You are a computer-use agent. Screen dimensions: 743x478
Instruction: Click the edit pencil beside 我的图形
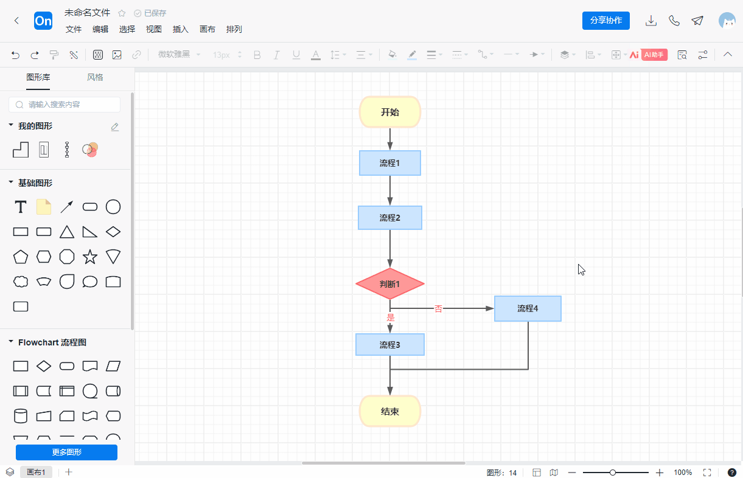coord(115,126)
